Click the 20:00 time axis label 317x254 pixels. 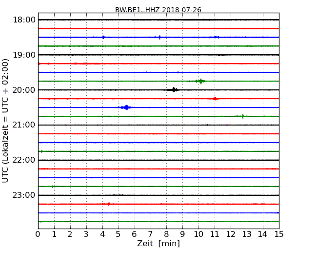(24, 90)
